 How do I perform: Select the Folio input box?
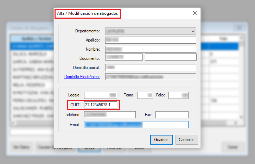pyautogui.click(x=178, y=95)
